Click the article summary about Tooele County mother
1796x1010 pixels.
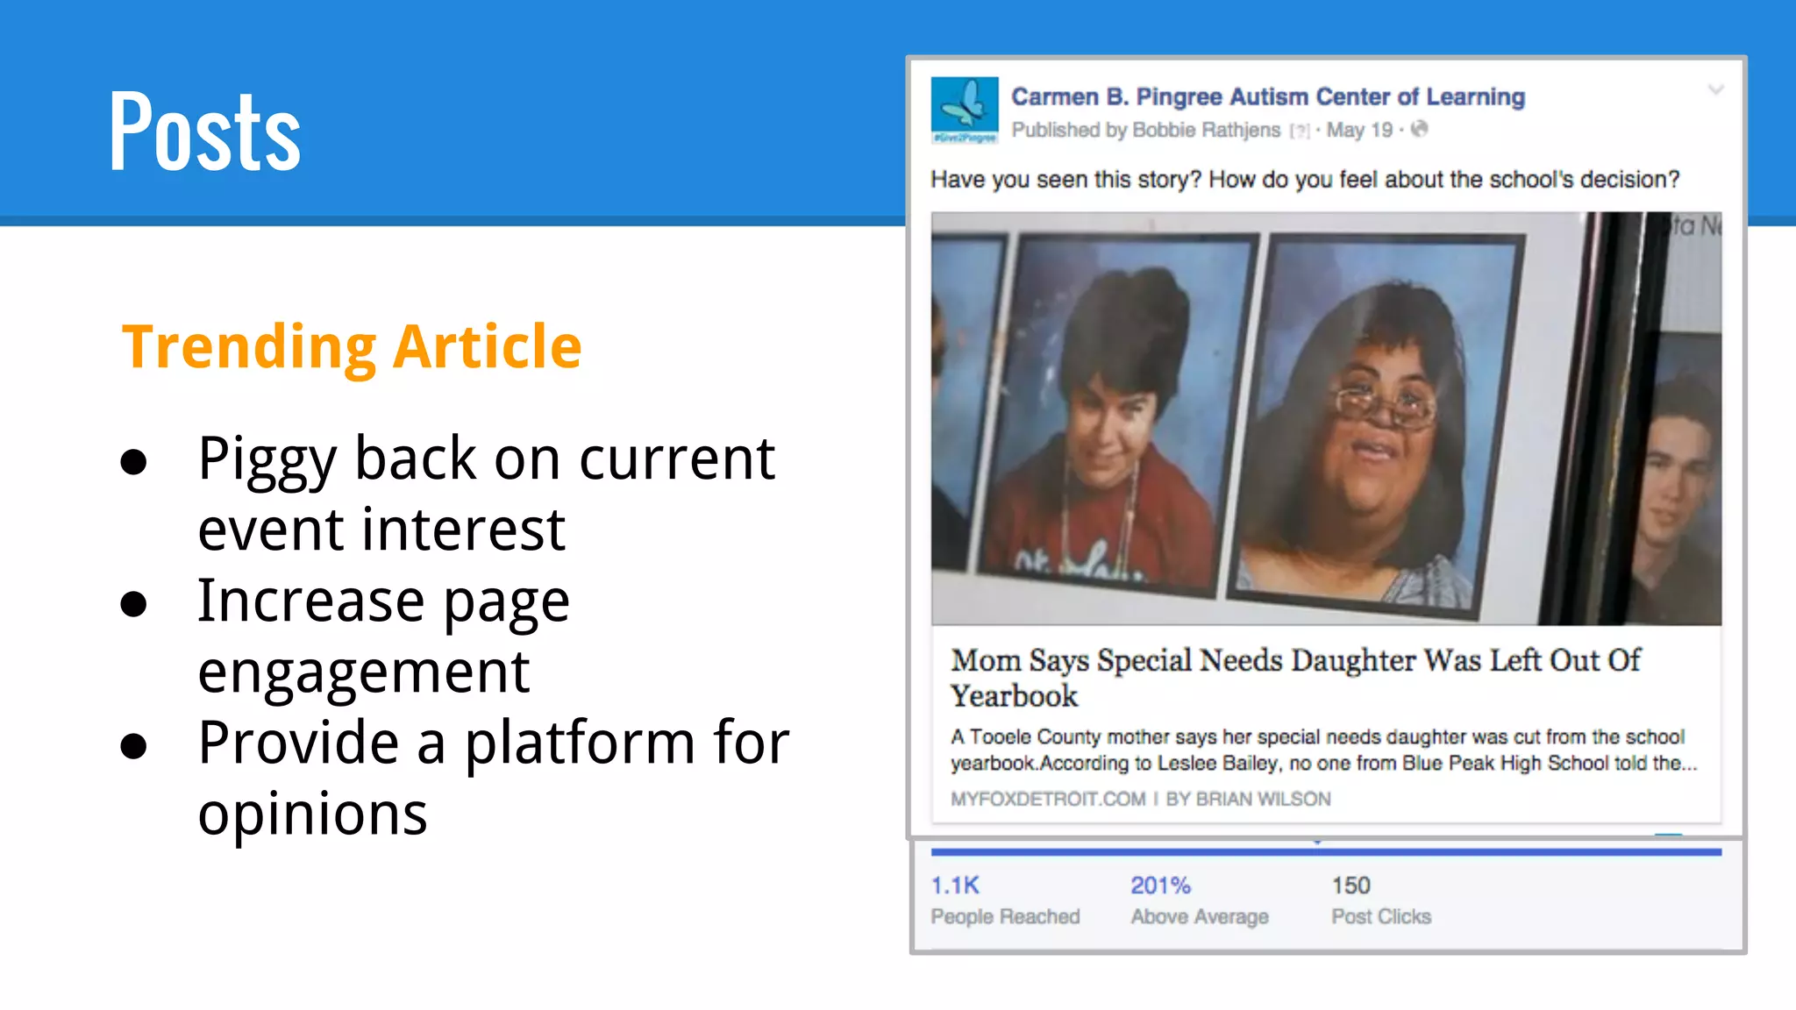[x=1324, y=750]
